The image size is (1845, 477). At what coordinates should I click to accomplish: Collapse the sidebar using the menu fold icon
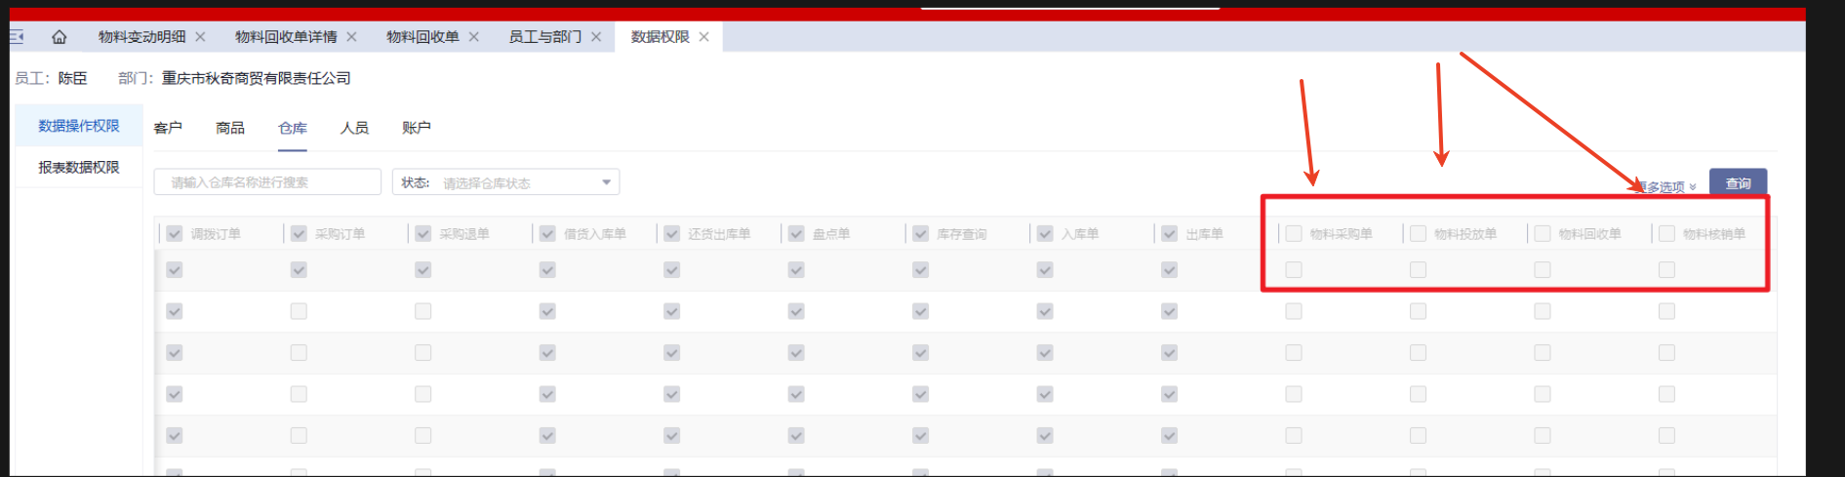pyautogui.click(x=17, y=37)
